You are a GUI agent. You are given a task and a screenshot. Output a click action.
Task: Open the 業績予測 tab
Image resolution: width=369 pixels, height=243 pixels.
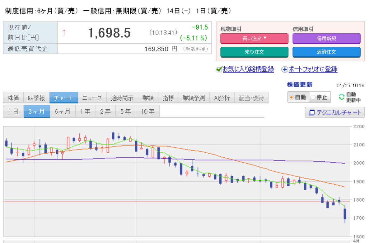tap(194, 98)
